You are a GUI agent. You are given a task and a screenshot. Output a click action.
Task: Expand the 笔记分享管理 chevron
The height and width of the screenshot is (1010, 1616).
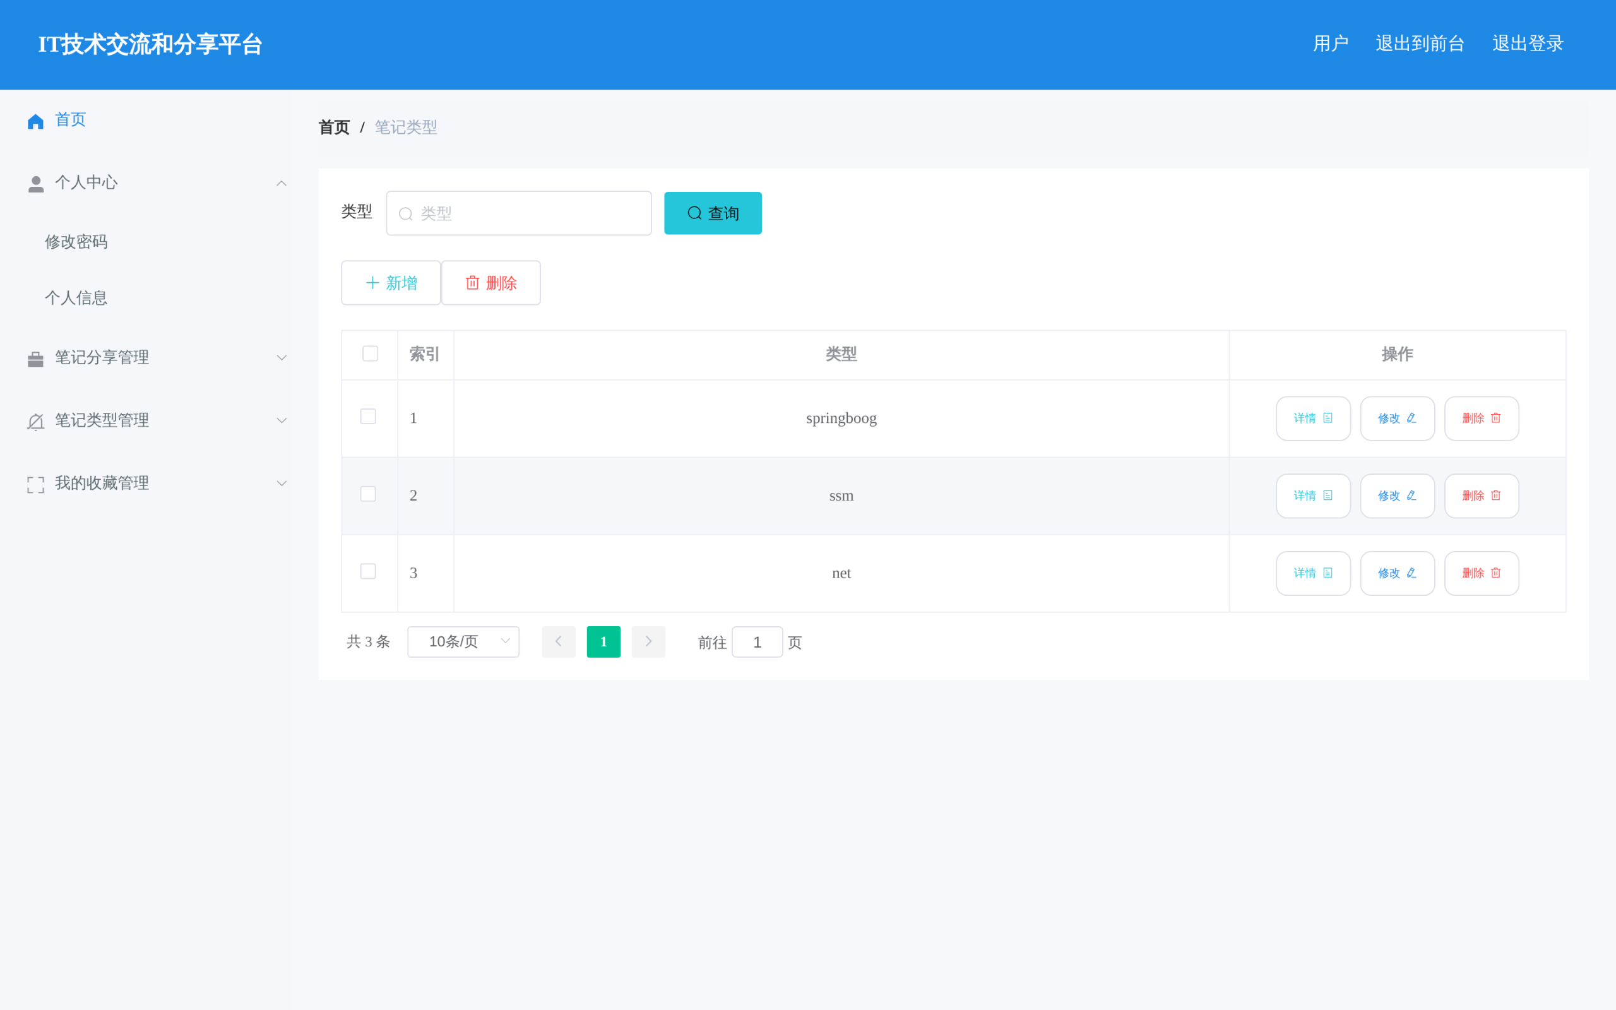pyautogui.click(x=281, y=358)
